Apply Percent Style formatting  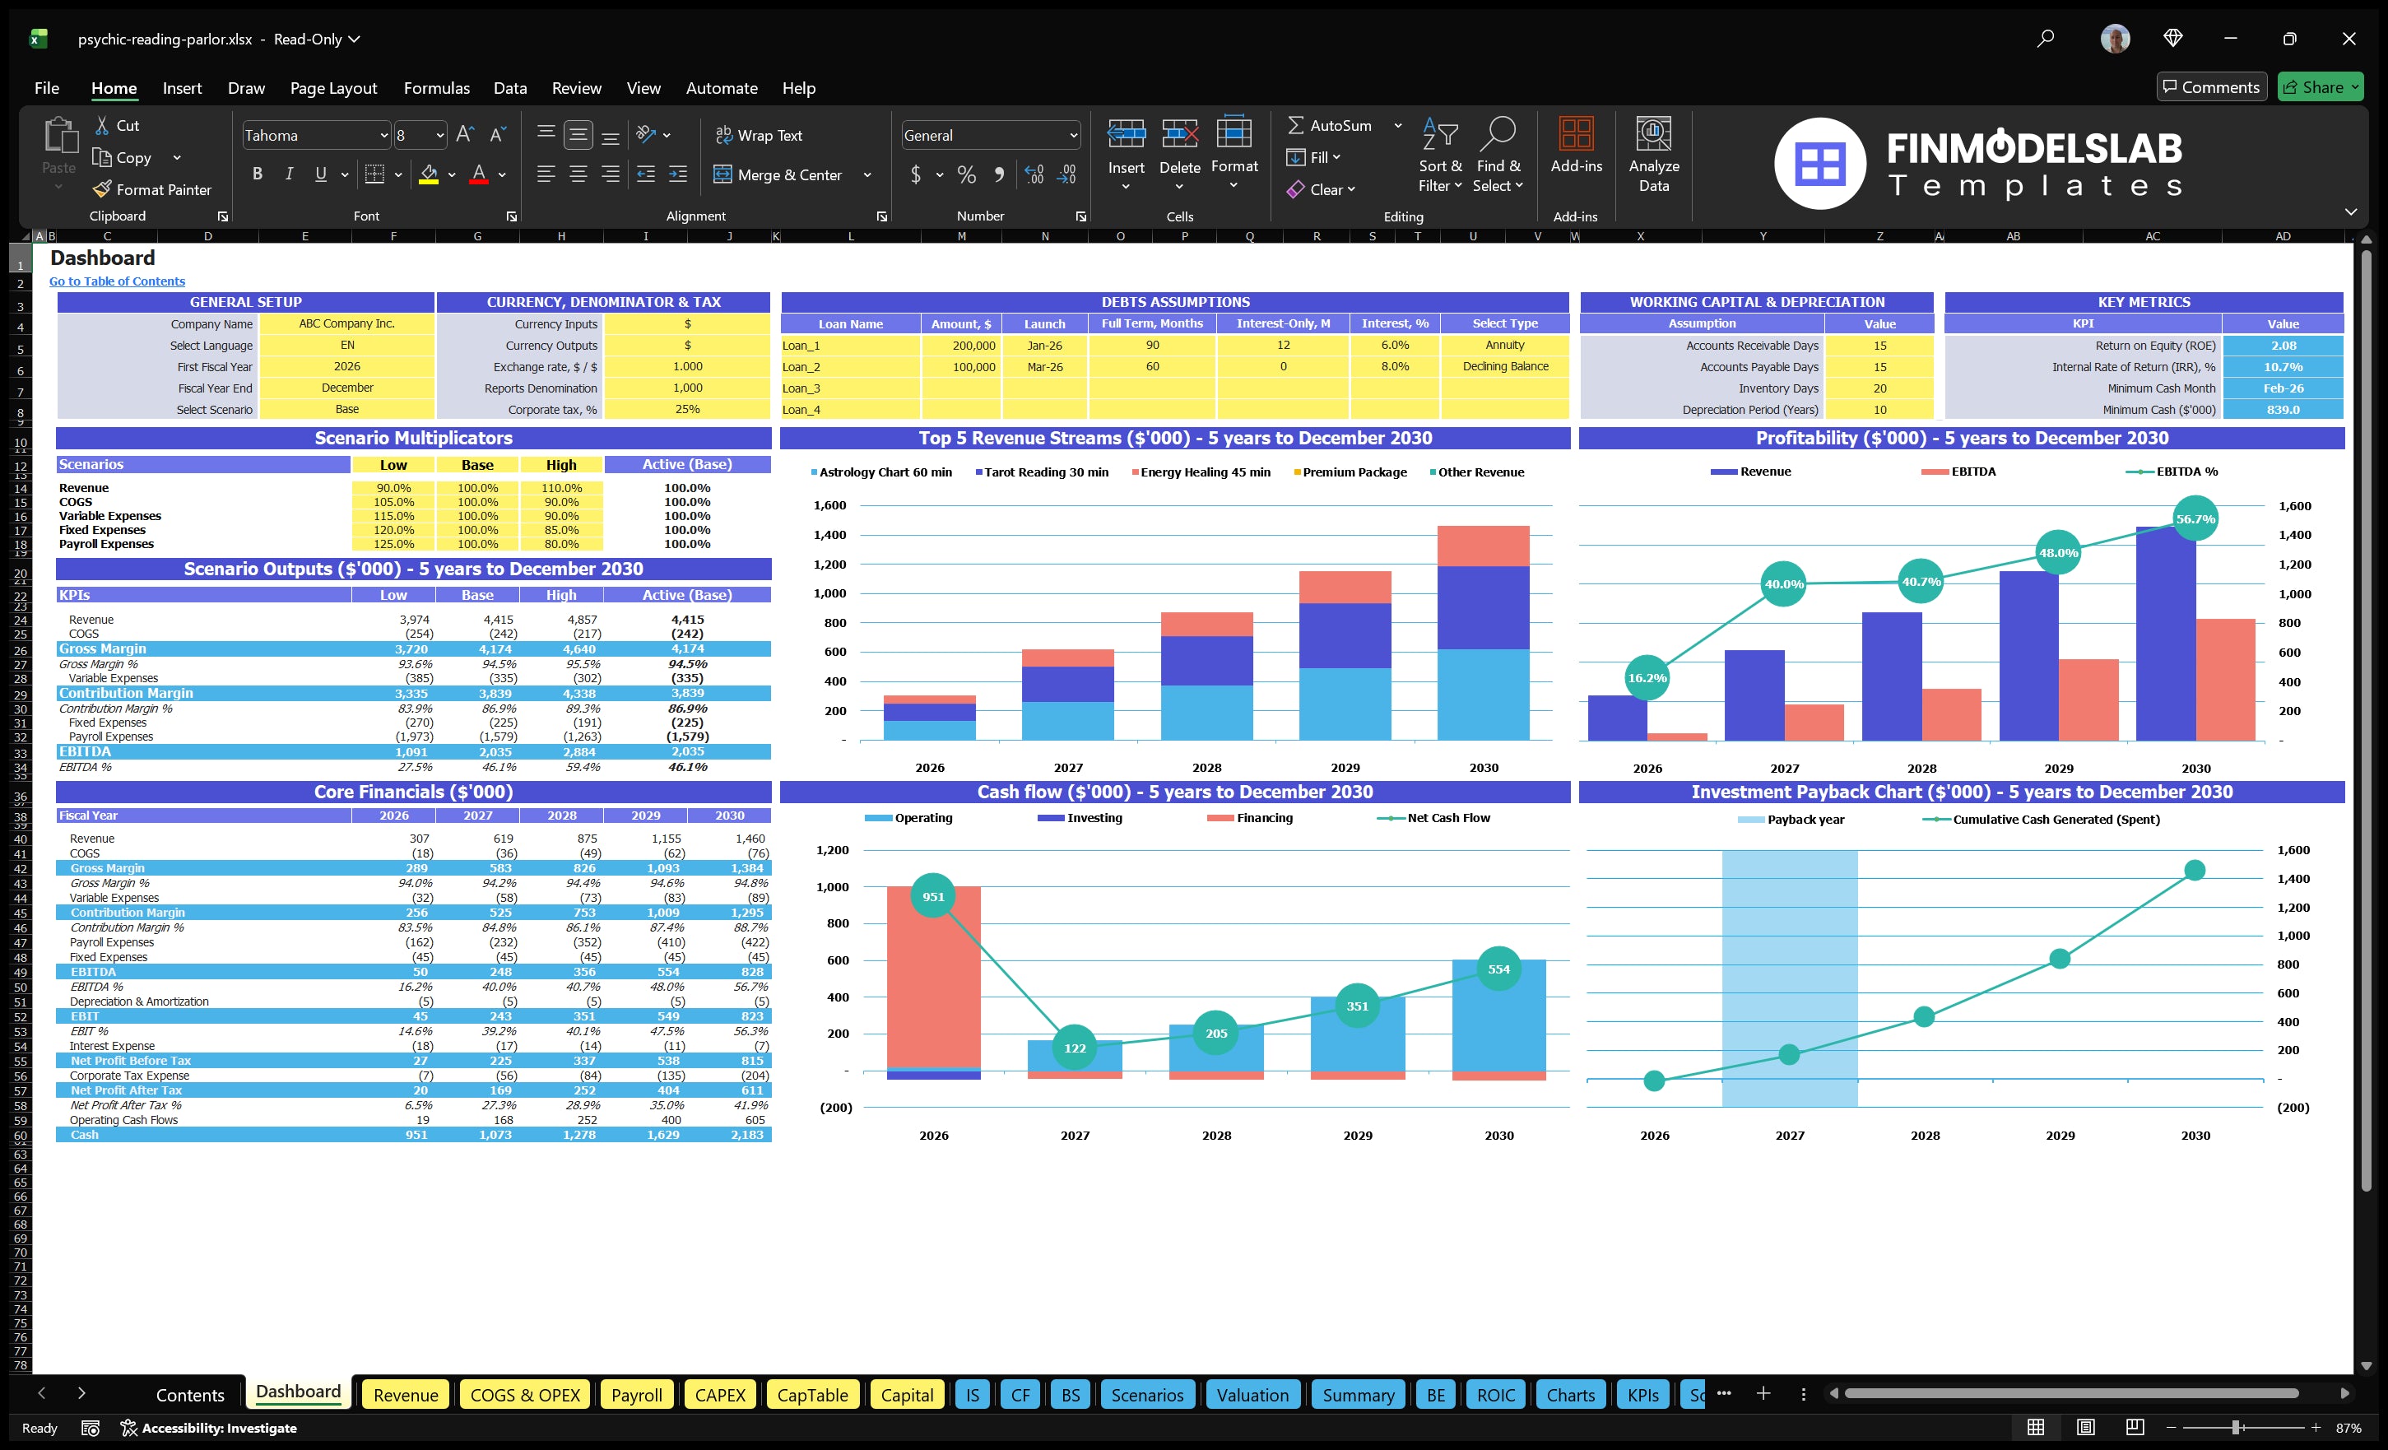965,174
